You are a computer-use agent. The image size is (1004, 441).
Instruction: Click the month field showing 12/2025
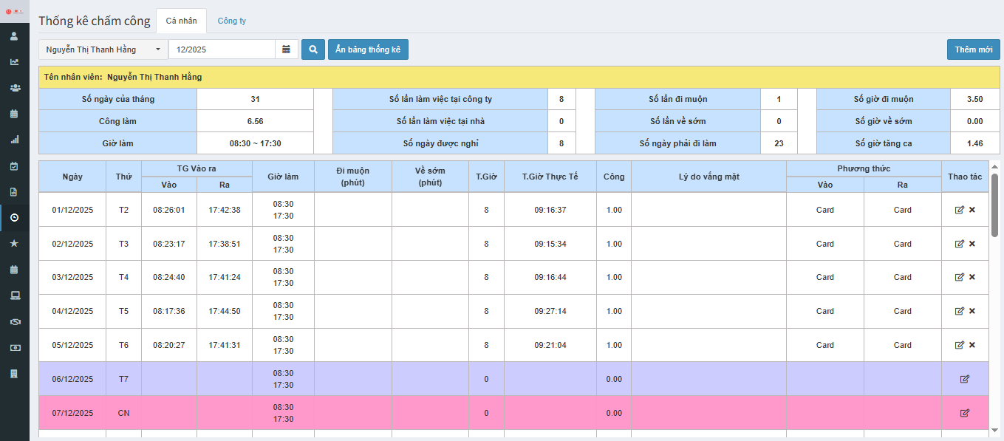[x=222, y=49]
